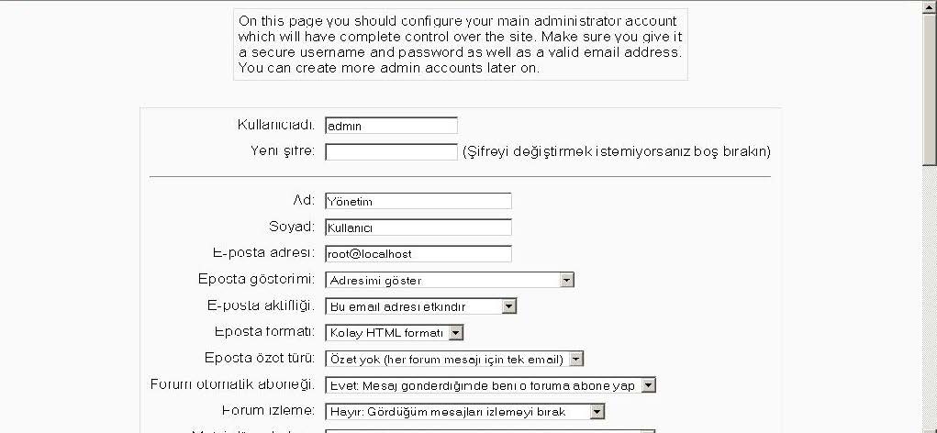Viewport: 937px width, 433px height.
Task: Open the Eposta özet türü dropdown
Action: (454, 359)
